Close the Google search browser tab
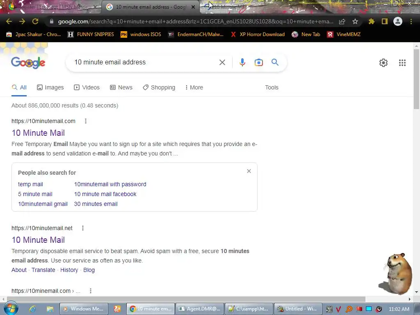 [x=193, y=7]
